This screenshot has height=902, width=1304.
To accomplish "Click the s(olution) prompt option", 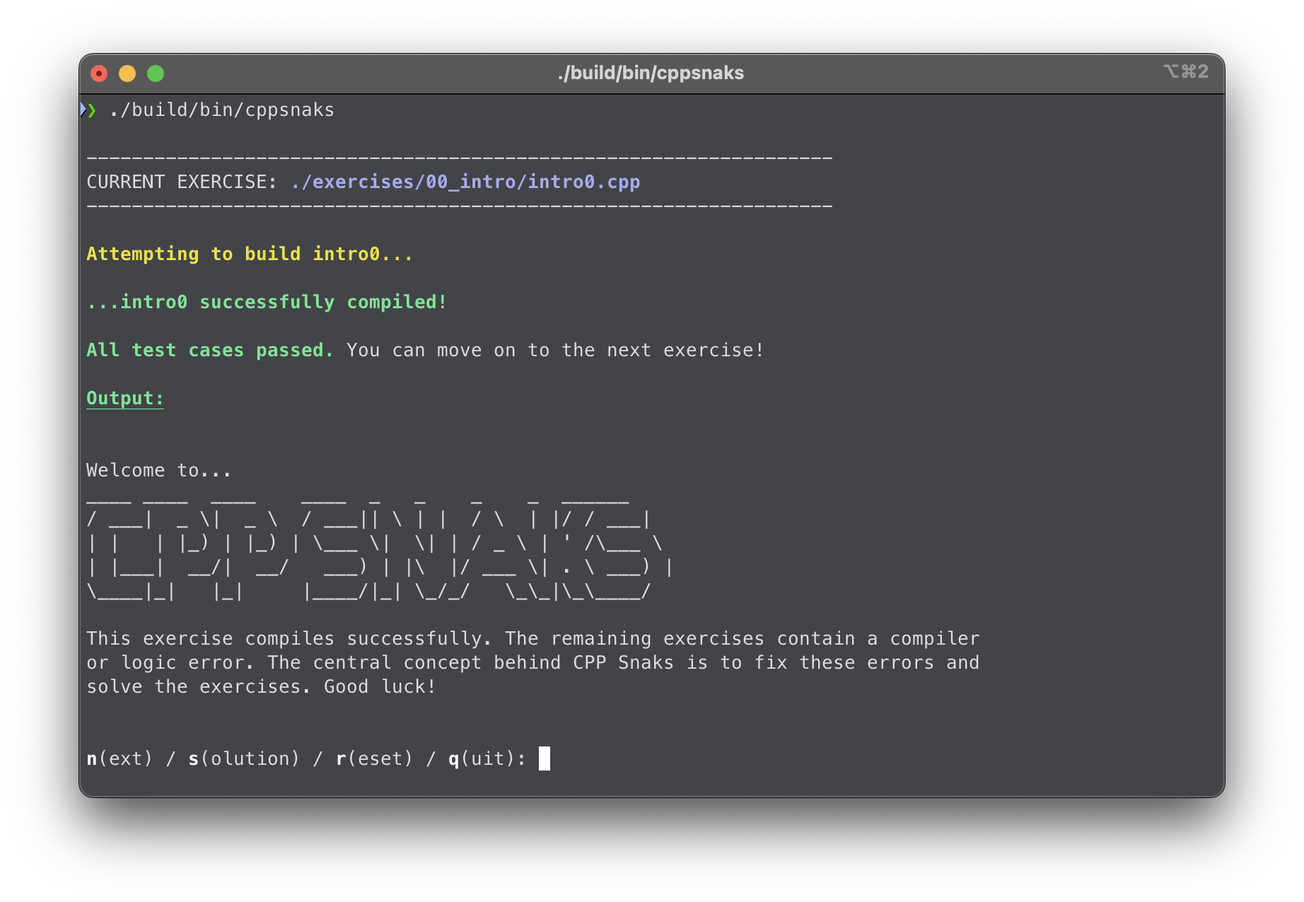I will [x=244, y=759].
